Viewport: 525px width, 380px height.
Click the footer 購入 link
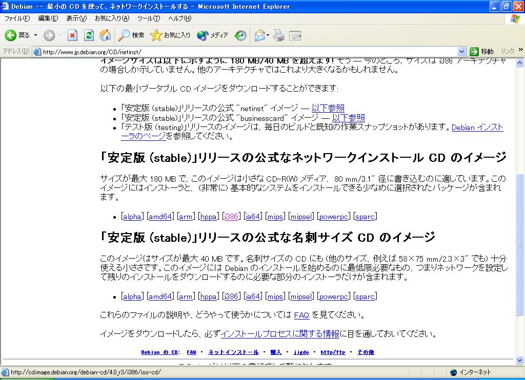point(276,352)
